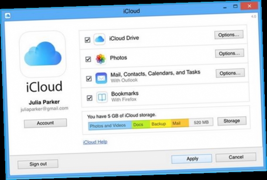Disable the Bookmarks checkbox
Viewport: 267px width, 180px height.
pyautogui.click(x=89, y=98)
